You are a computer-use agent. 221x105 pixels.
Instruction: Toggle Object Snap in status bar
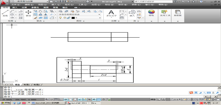[x=70, y=99]
